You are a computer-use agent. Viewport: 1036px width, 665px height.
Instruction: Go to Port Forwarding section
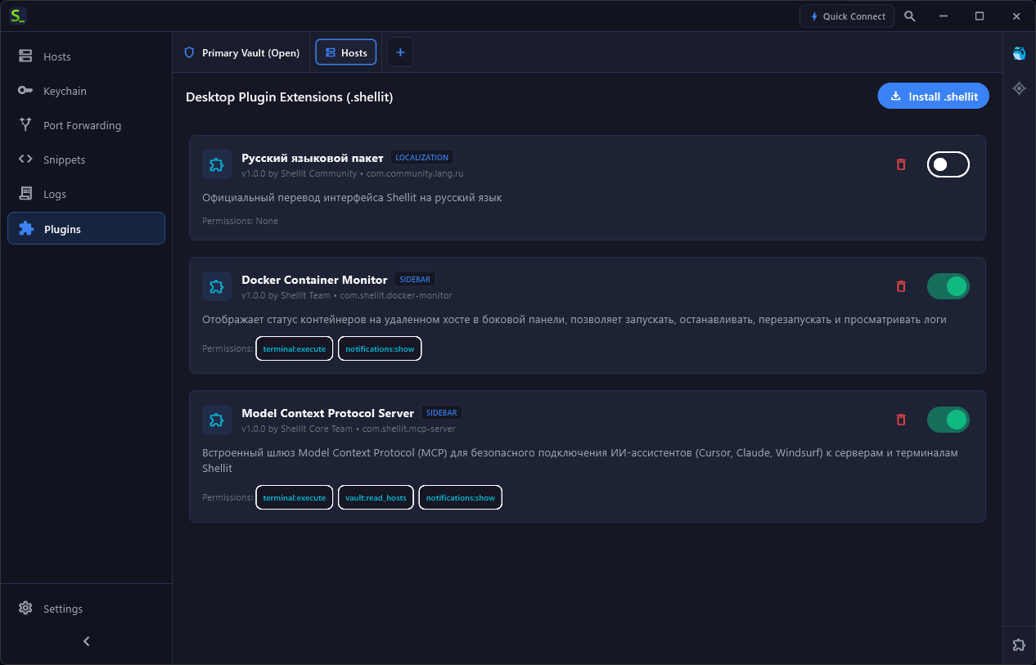86,125
